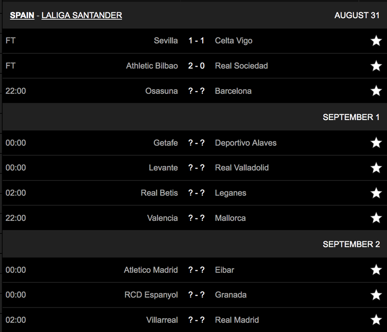This screenshot has width=387, height=332.
Task: Open Sevilla 1 - 1 score details
Action: coord(196,41)
